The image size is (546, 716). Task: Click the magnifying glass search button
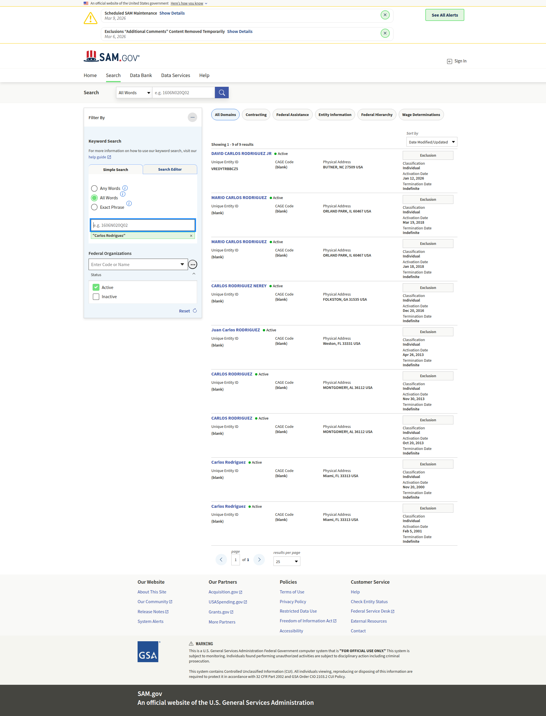point(222,93)
